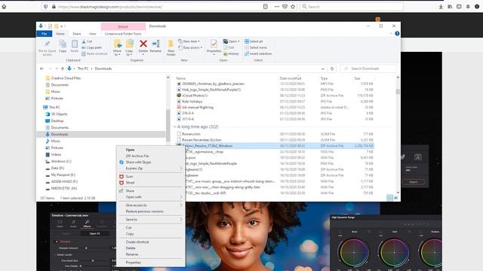Click the Up one level arrow

click(63, 69)
